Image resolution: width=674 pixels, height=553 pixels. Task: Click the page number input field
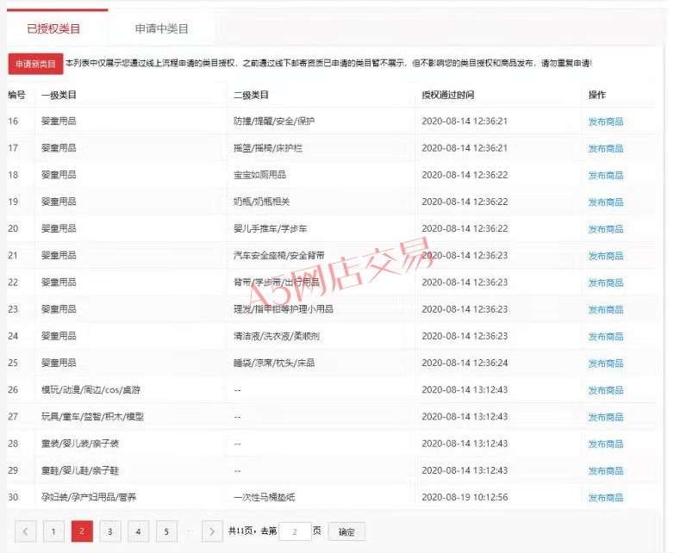(295, 531)
